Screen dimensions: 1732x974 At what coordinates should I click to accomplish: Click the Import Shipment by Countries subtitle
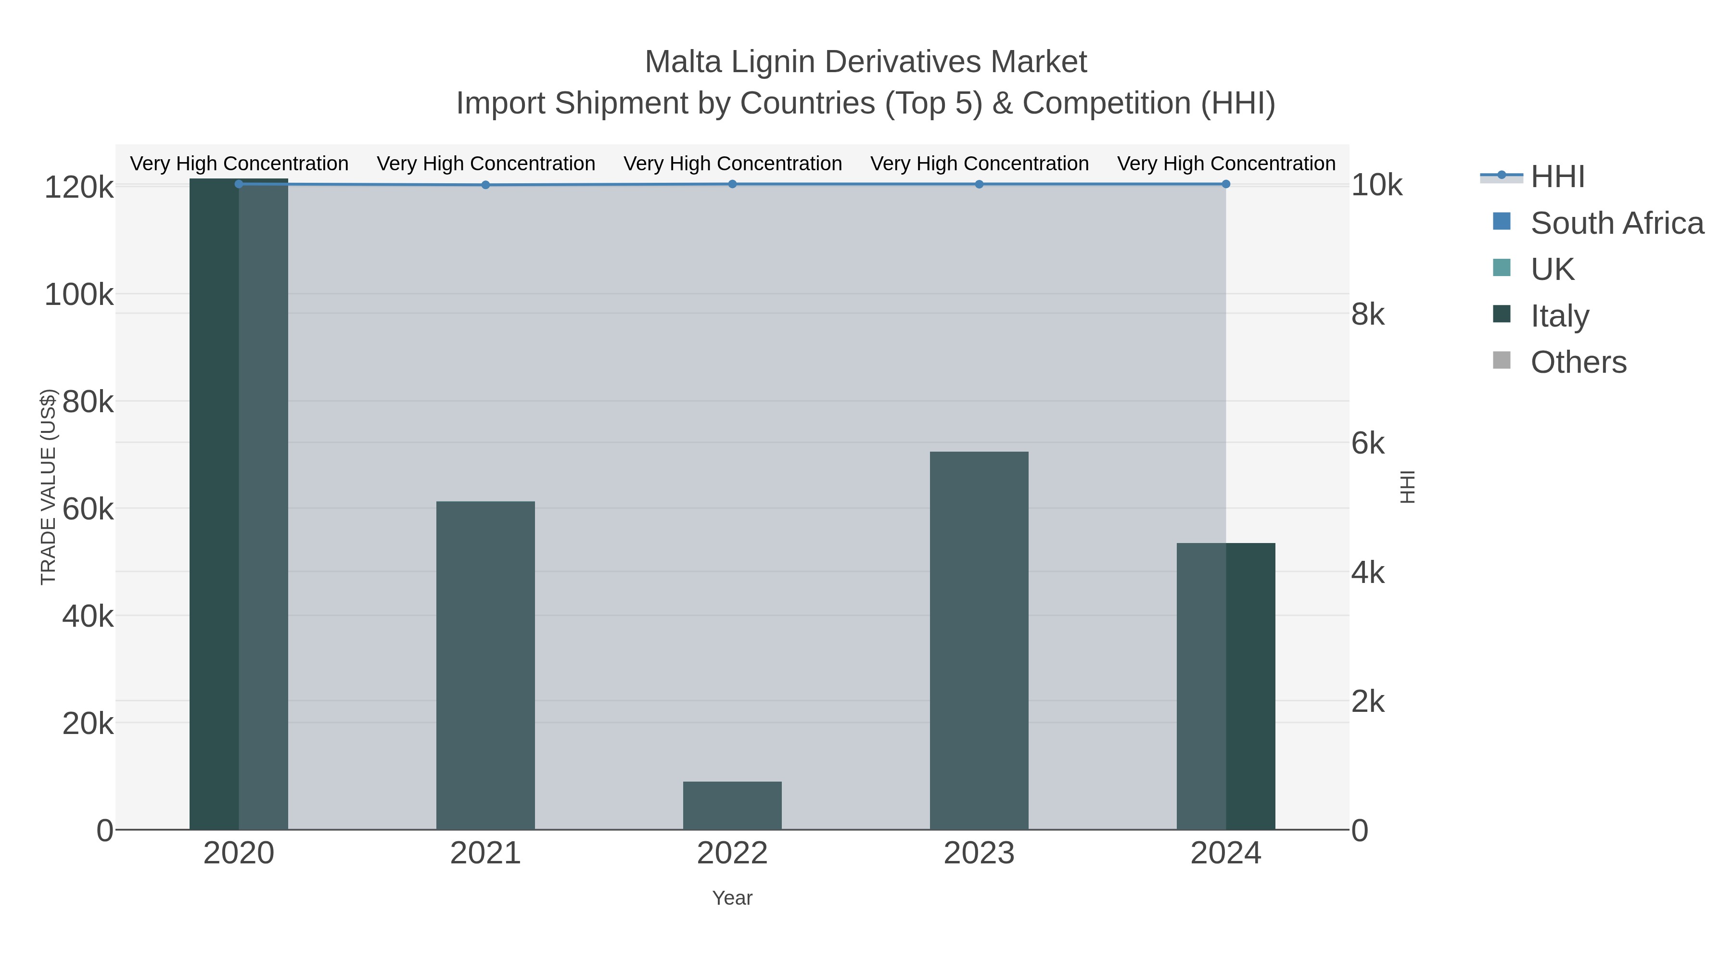(x=866, y=103)
